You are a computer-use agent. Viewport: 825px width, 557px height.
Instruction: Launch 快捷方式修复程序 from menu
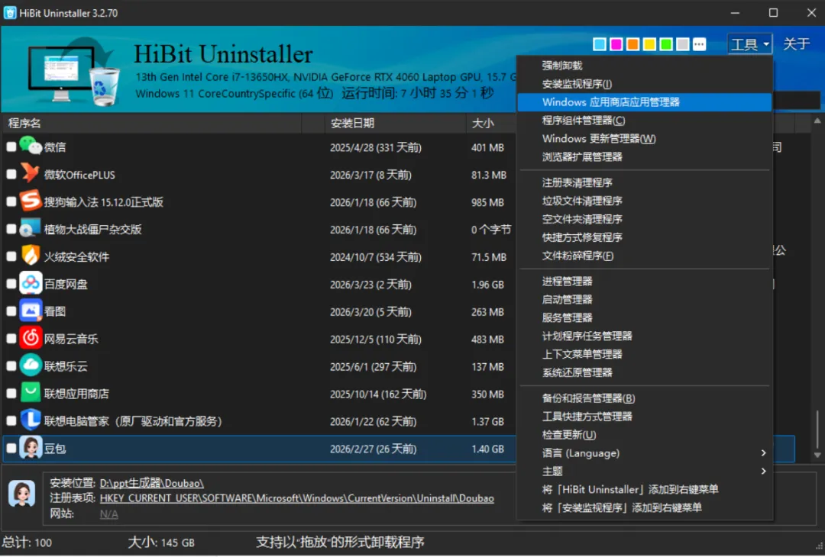pyautogui.click(x=645, y=237)
